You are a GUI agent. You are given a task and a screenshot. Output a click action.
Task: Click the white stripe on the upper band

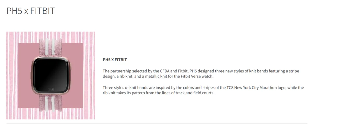point(48,47)
